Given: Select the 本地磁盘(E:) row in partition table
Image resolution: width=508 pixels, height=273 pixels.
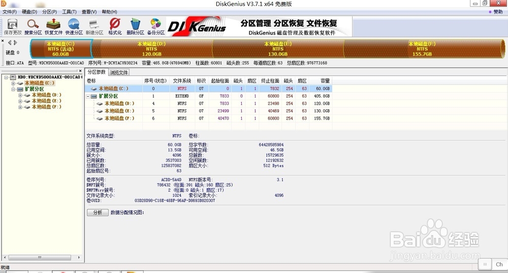Looking at the screenshot, I should (209, 111).
